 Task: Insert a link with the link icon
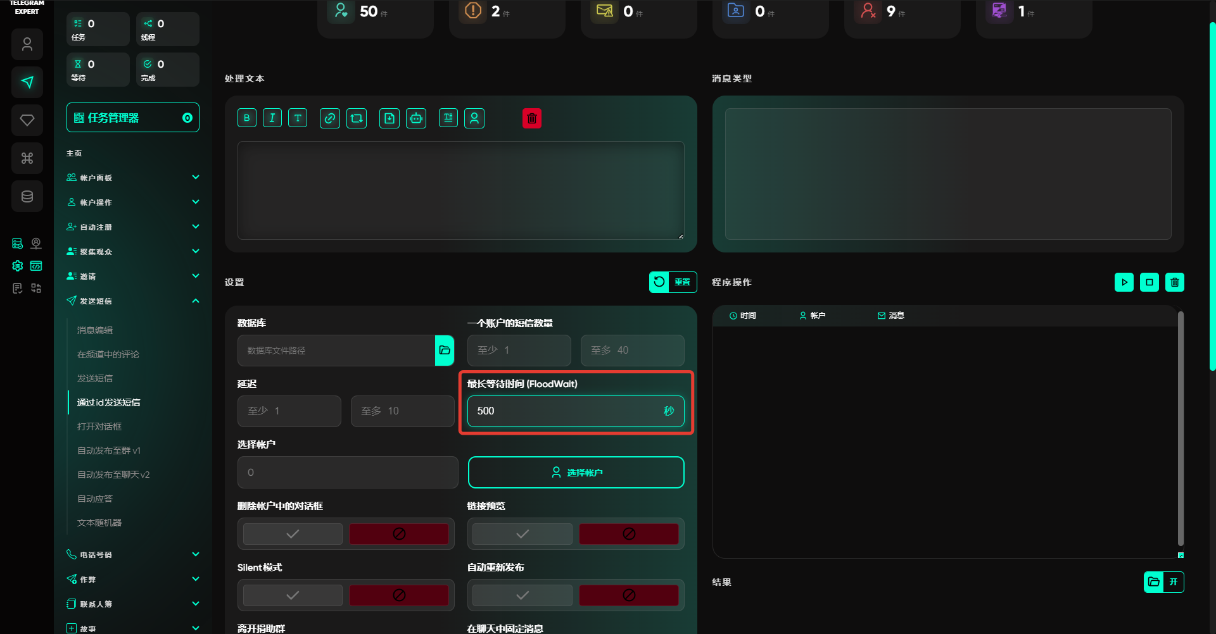pos(329,118)
